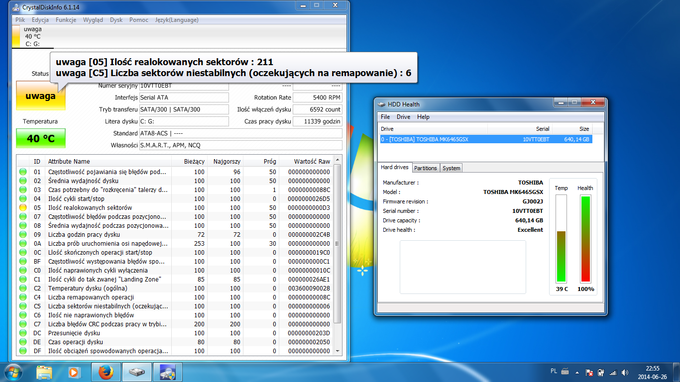Click the status circle for attribute 0A
Viewport: 680px width, 382px height.
pos(23,243)
